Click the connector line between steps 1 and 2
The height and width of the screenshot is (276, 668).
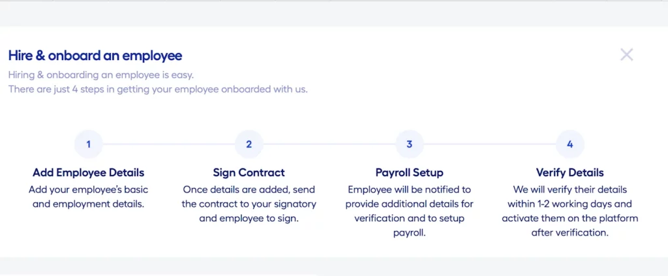click(x=169, y=144)
